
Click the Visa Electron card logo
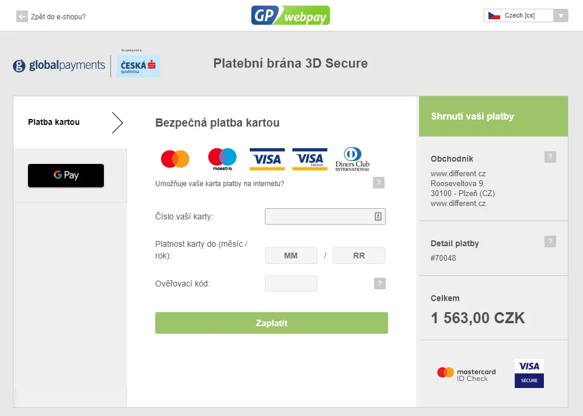point(310,159)
